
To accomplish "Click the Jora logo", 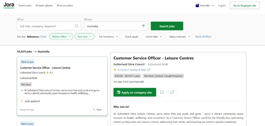I will pyautogui.click(x=9, y=5).
